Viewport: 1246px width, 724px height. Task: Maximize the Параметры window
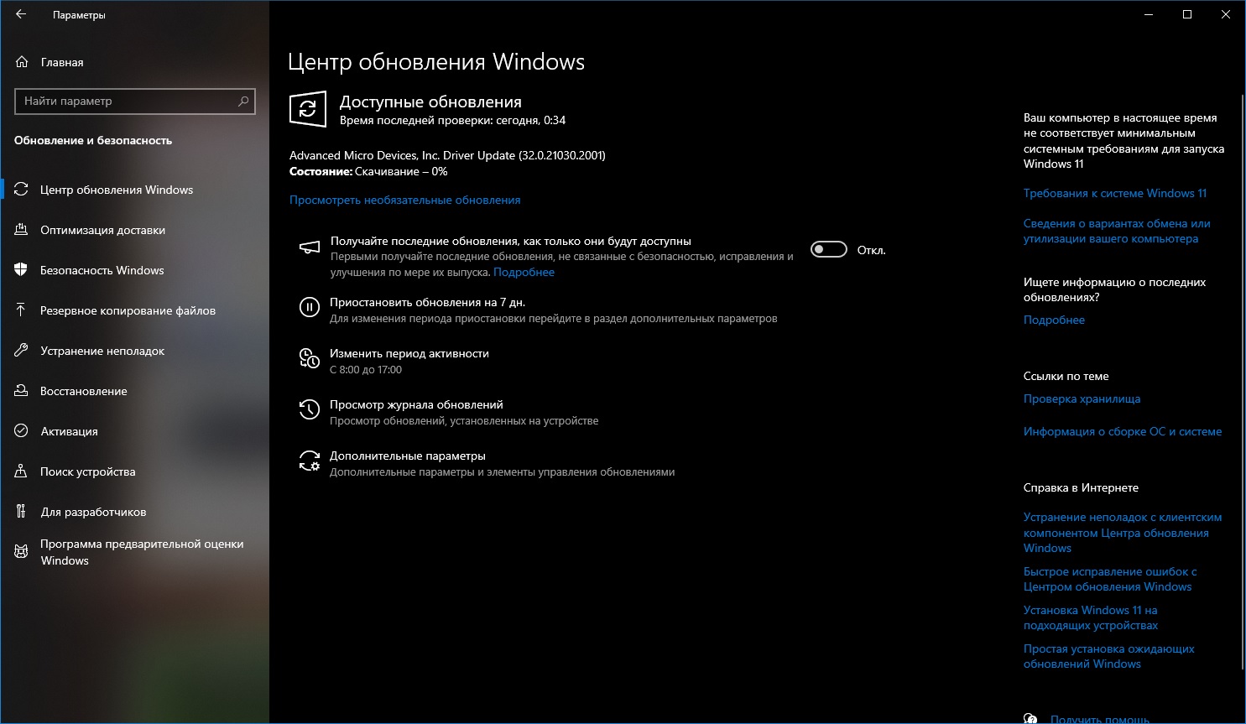click(x=1187, y=14)
